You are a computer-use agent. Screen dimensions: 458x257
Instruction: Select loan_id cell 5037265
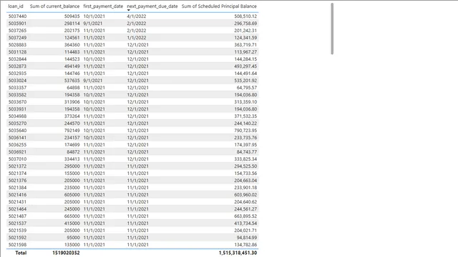click(17, 31)
